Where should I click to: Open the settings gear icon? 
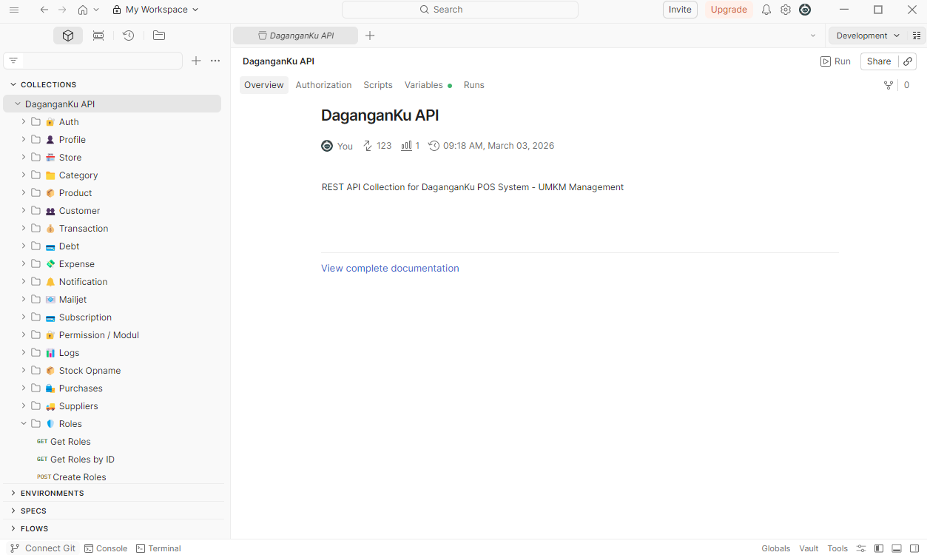click(x=786, y=10)
